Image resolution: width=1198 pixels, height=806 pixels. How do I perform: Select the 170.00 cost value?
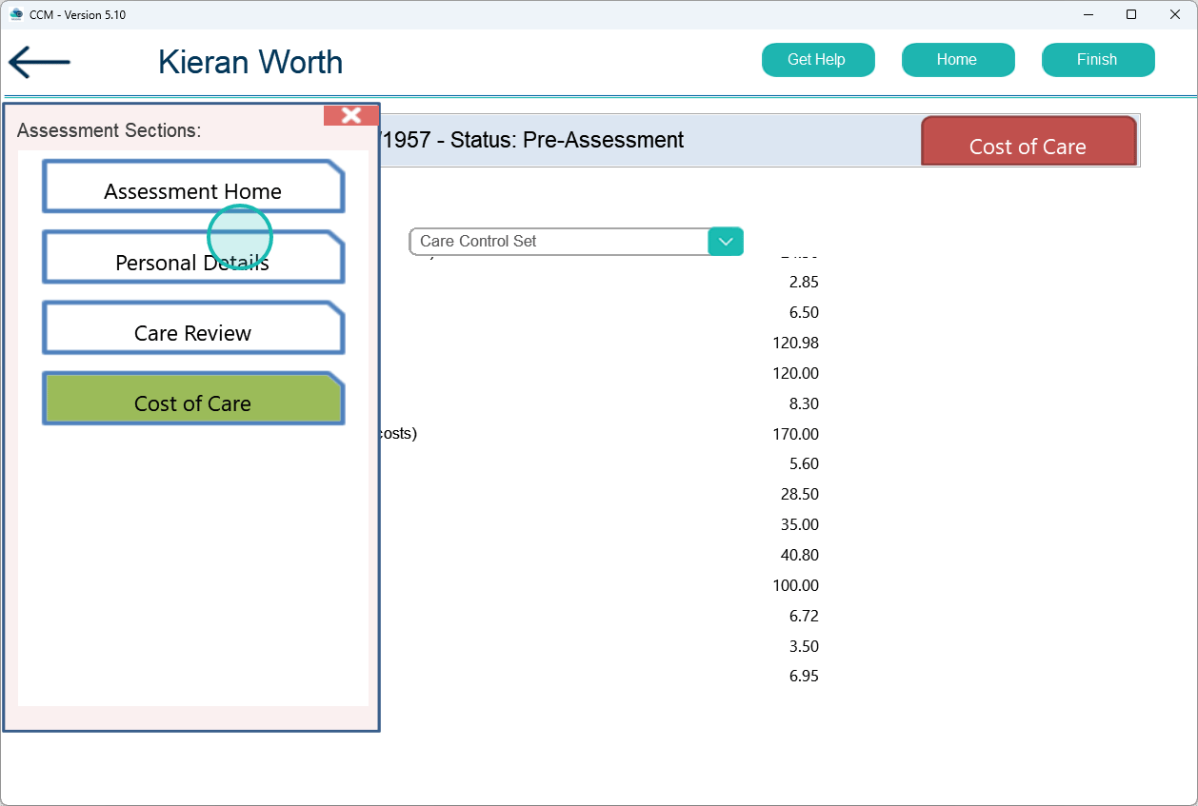point(795,434)
